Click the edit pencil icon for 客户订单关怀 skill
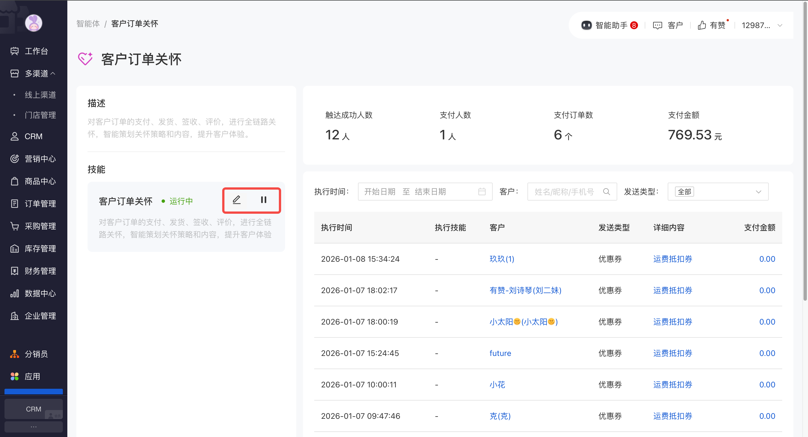Viewport: 808px width, 437px height. tap(237, 200)
